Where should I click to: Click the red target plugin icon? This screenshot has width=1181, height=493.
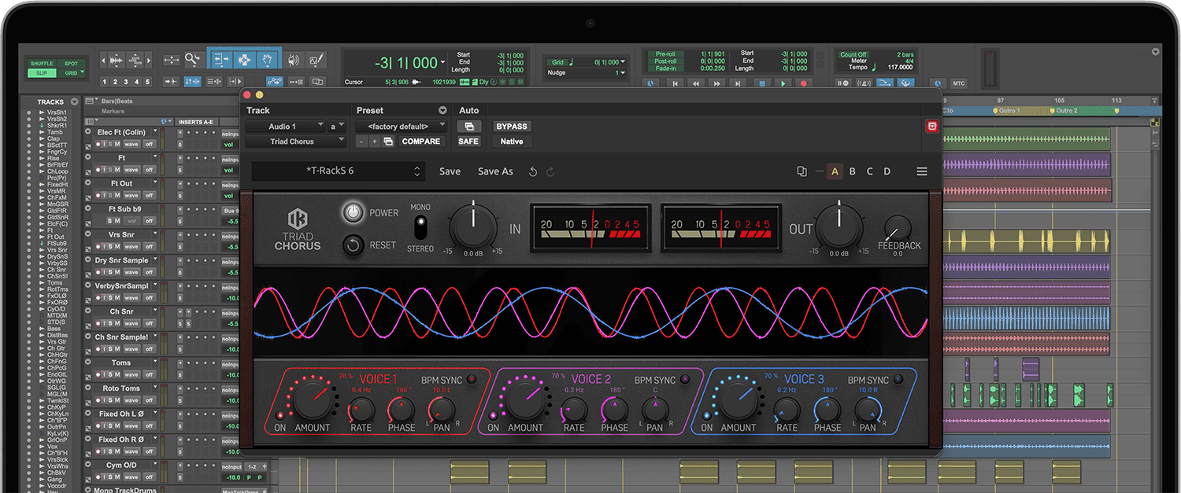(932, 126)
